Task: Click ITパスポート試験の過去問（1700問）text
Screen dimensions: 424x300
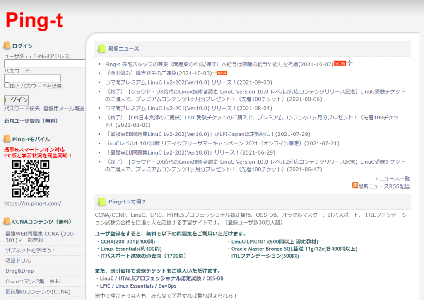Action: [x=143, y=256]
